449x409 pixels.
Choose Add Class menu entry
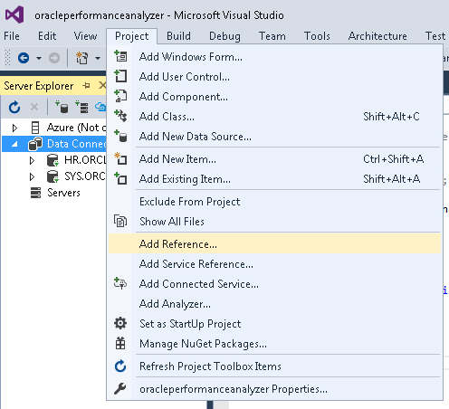point(274,117)
